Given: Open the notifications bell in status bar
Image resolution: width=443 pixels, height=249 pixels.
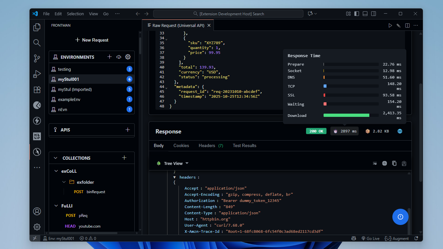Looking at the screenshot, I should pos(416,238).
